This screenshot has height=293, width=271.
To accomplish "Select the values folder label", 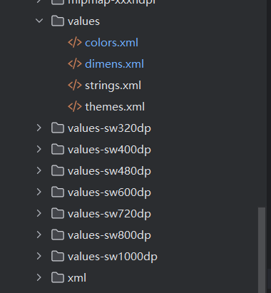I will (83, 21).
